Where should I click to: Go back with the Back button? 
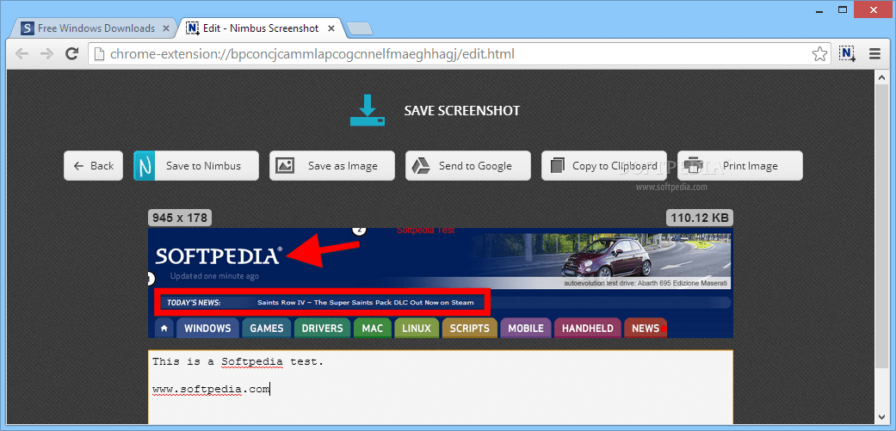click(93, 166)
